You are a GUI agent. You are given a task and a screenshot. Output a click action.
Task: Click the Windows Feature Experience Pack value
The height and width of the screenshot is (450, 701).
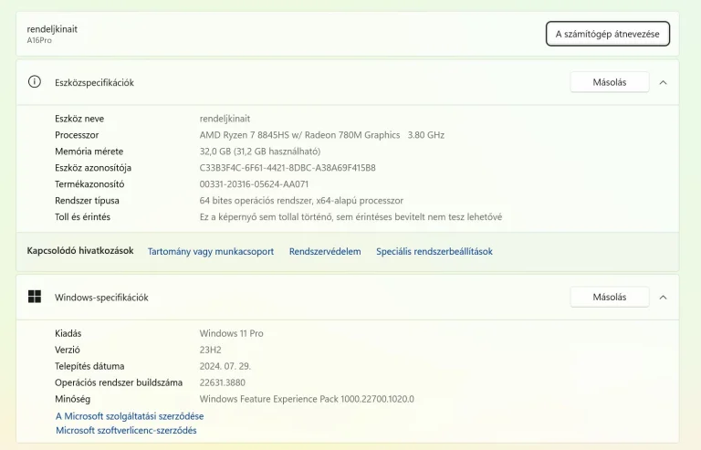(307, 399)
